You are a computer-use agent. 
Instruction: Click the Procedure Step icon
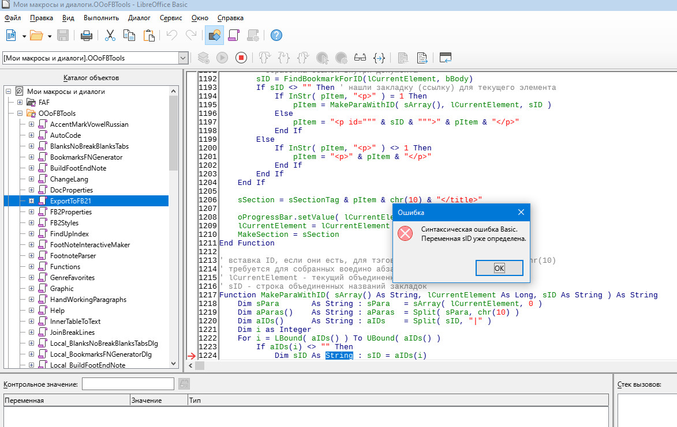point(265,58)
